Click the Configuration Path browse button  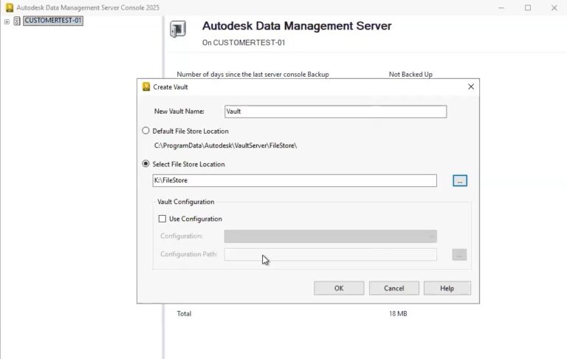pos(459,254)
